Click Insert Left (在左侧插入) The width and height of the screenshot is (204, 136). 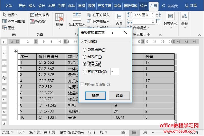click(x=99, y=21)
